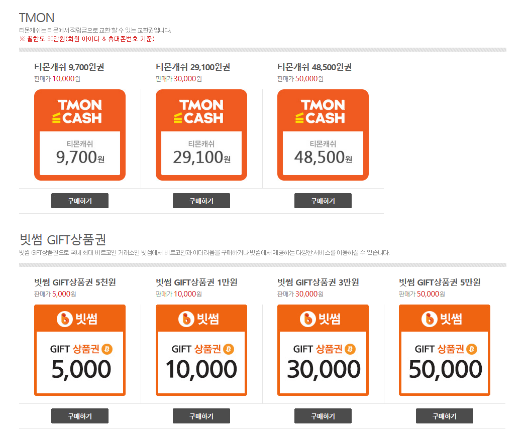Click the TMON Cash 9,700 won card image
Image resolution: width=528 pixels, height=443 pixels.
pos(80,134)
